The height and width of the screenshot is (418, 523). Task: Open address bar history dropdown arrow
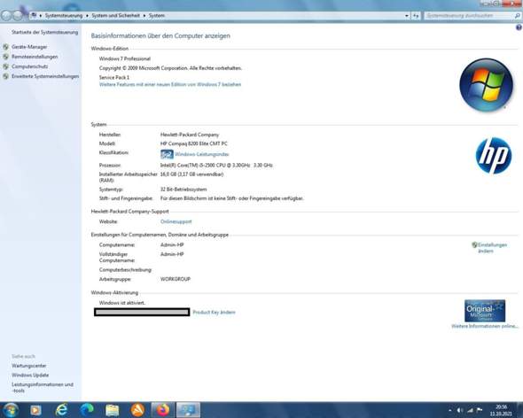tap(407, 16)
